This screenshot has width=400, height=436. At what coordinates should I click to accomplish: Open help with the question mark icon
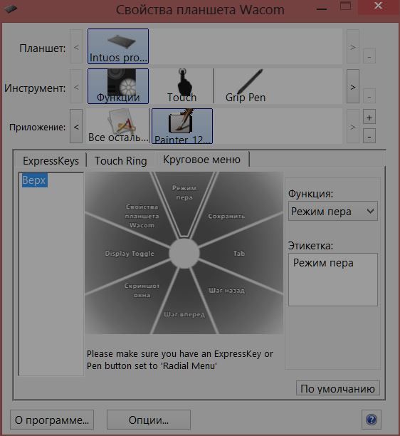(372, 420)
